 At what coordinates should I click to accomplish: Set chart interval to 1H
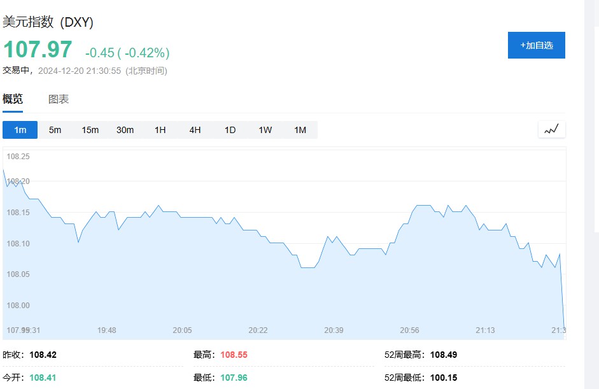tap(160, 130)
